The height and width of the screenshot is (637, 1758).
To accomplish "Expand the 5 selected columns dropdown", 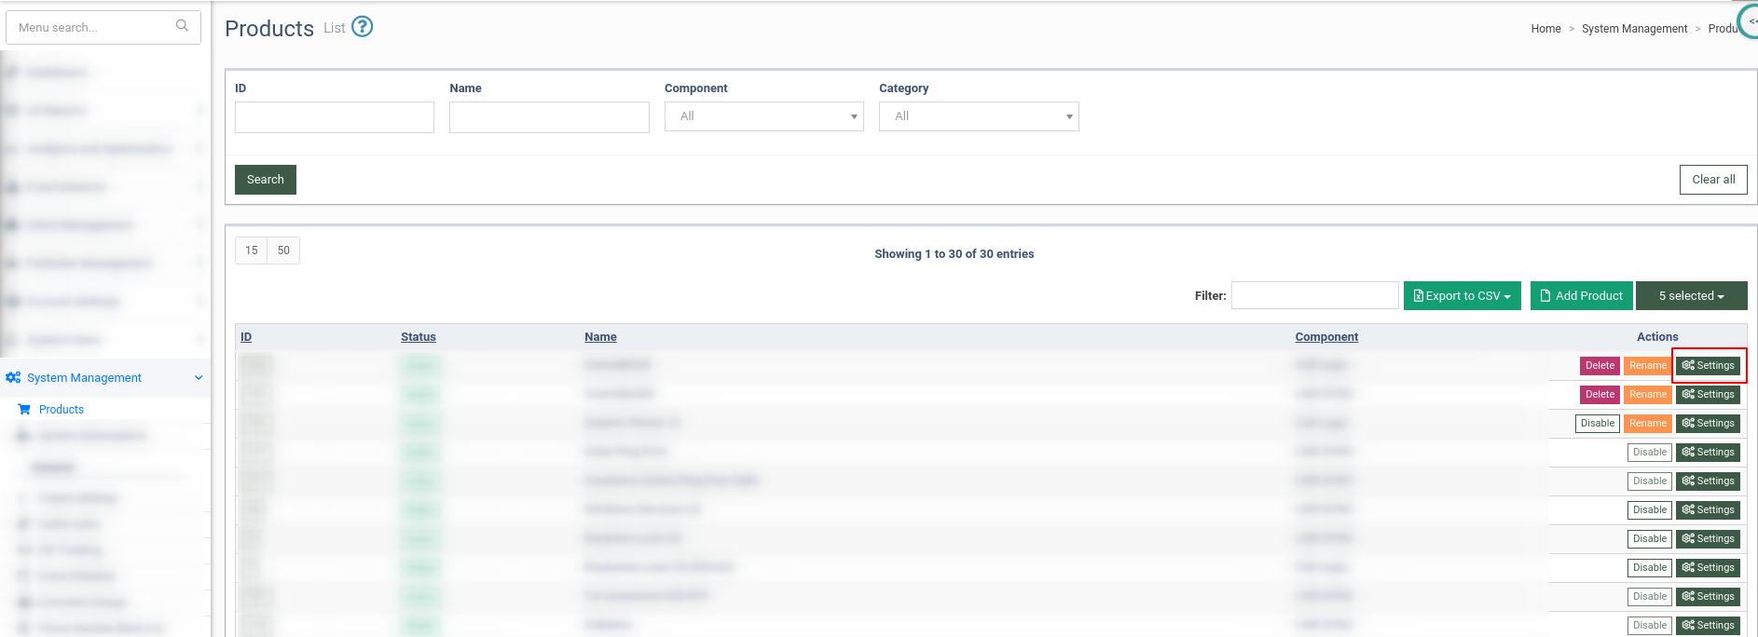I will coord(1691,296).
